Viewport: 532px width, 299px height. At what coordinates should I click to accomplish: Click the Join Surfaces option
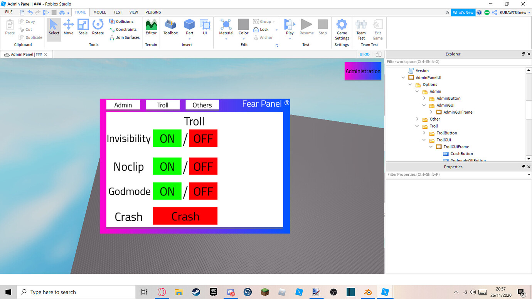click(x=125, y=37)
